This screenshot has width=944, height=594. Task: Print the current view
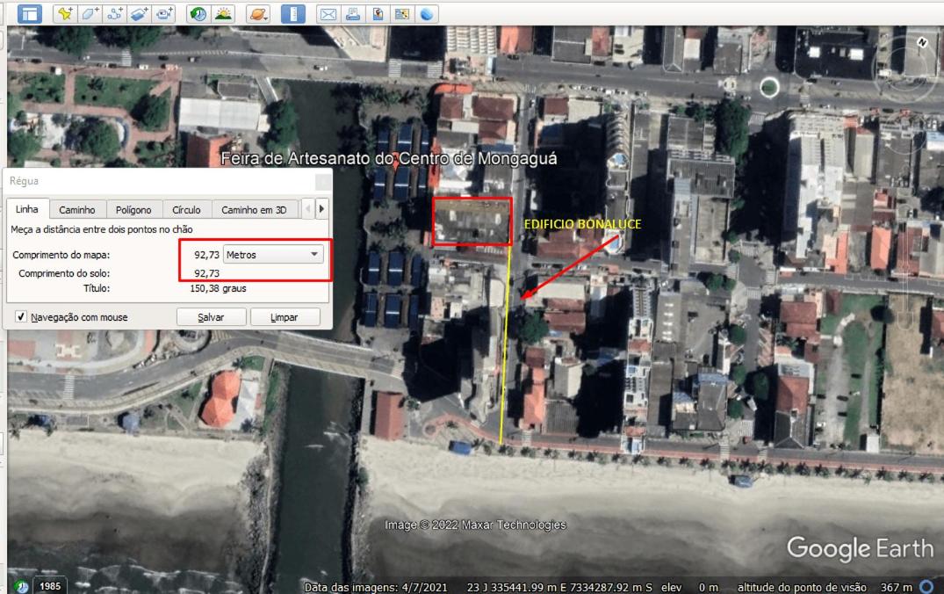[353, 13]
